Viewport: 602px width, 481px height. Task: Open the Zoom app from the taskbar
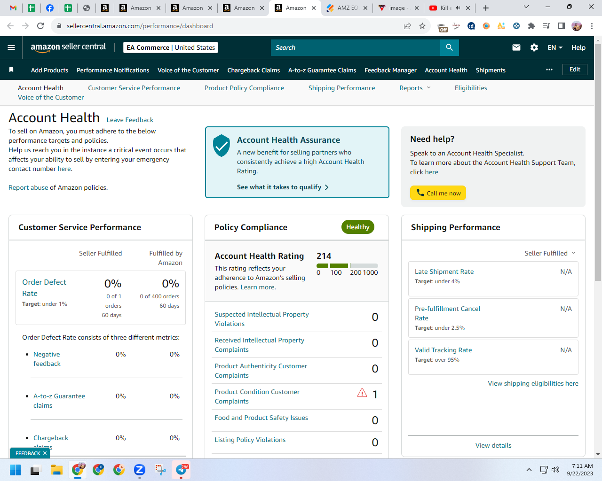pos(139,470)
